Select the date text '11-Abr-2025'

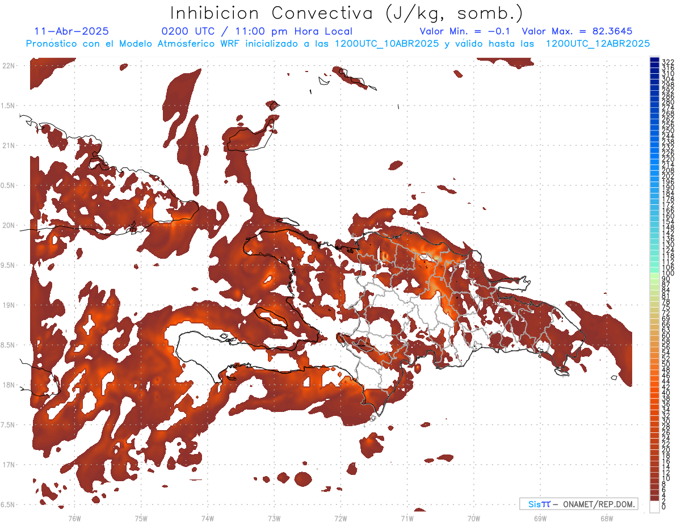(72, 31)
